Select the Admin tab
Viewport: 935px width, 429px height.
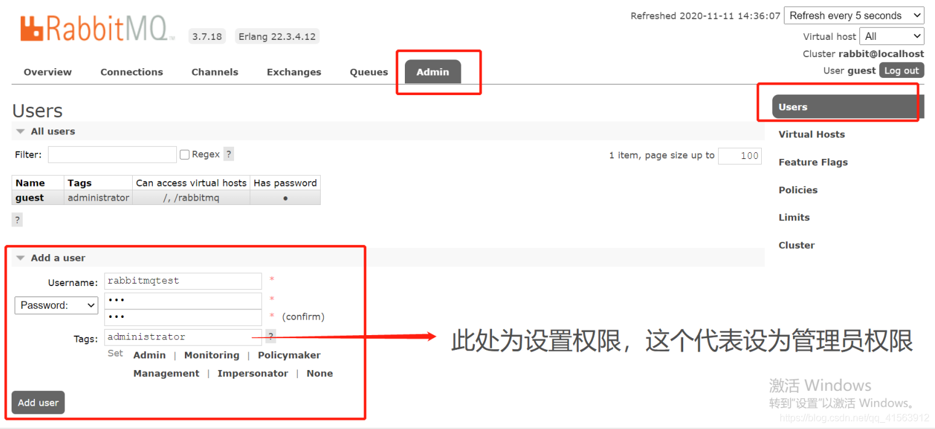(432, 72)
